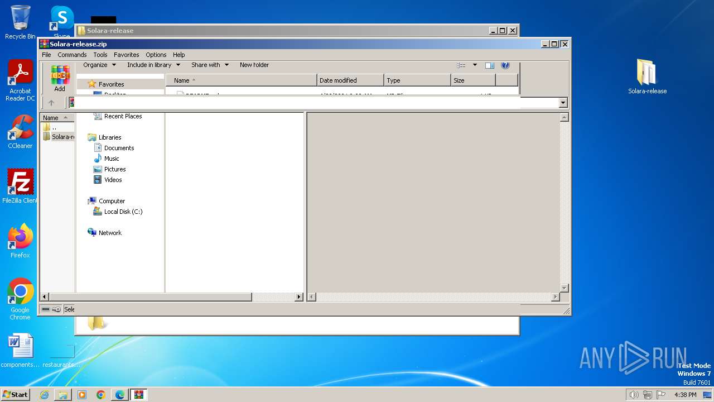This screenshot has width=714, height=402.
Task: Click inside the WinRAR path field
Action: [x=316, y=103]
